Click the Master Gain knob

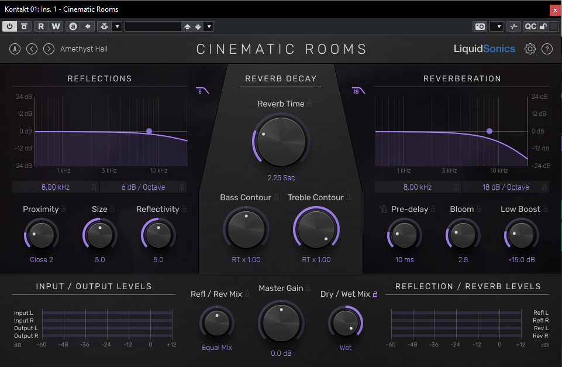281,323
